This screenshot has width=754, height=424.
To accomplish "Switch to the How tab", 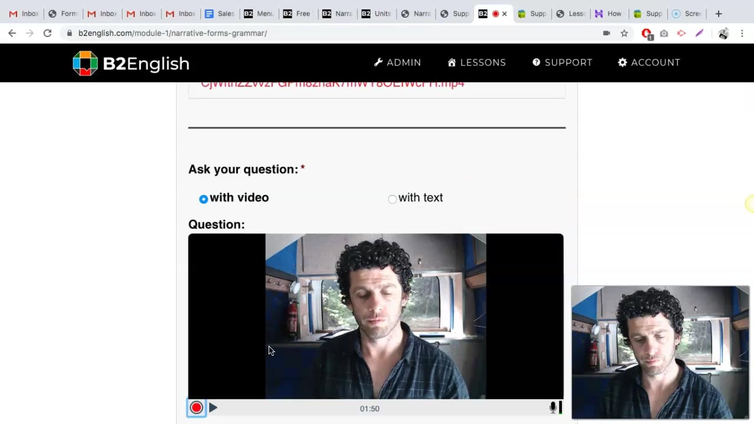I will coord(609,14).
